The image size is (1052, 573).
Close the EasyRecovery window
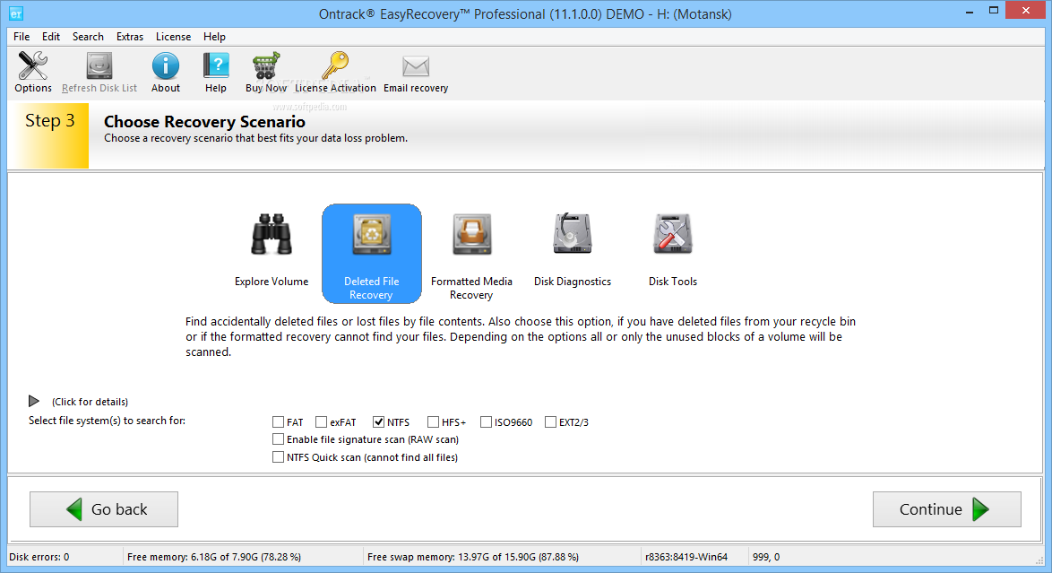pos(1027,10)
